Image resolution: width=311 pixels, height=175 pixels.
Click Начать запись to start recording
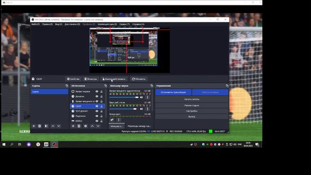[191, 99]
